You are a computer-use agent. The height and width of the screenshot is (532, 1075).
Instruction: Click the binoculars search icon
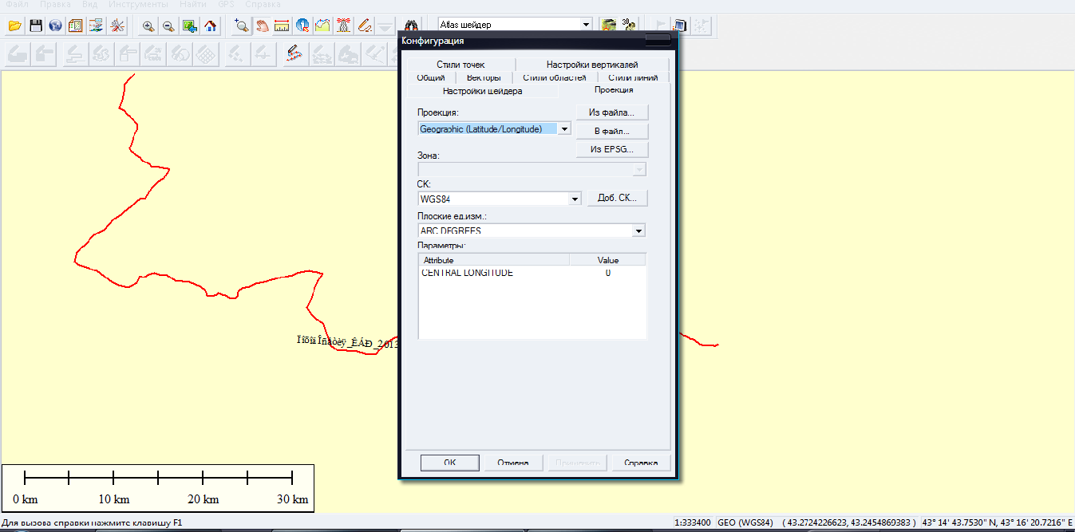pyautogui.click(x=412, y=26)
